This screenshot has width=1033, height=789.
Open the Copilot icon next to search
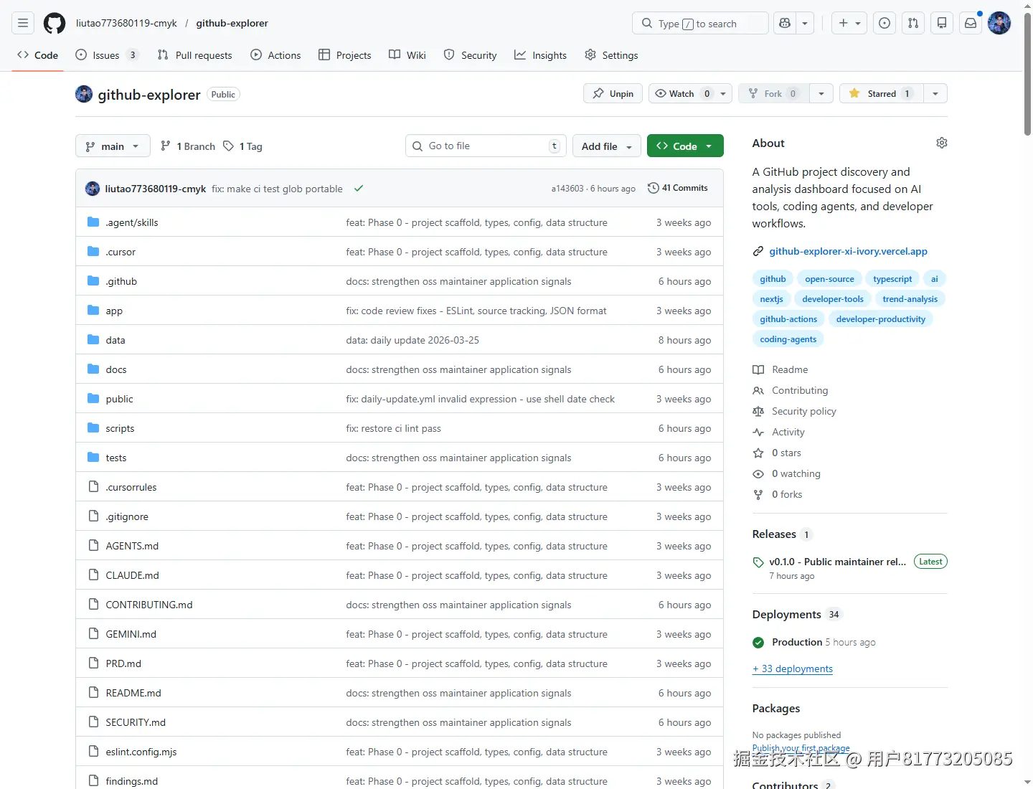point(785,23)
